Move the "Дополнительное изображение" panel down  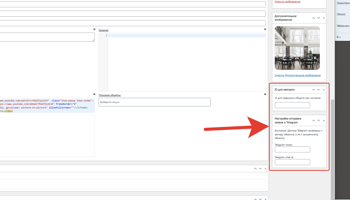coord(319,18)
